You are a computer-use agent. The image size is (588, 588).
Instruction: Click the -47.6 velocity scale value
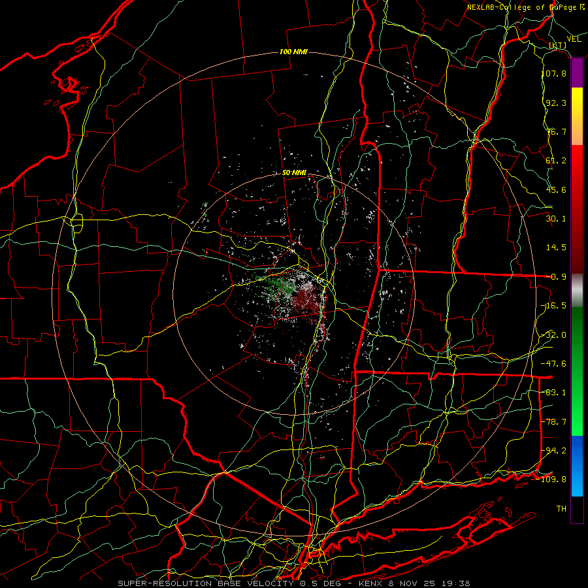point(554,364)
